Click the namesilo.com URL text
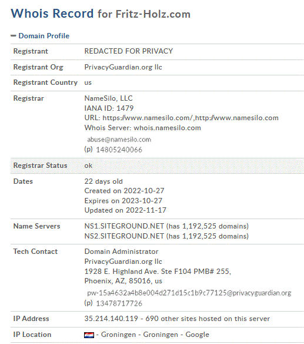The width and height of the screenshot is (304, 344). click(191, 118)
